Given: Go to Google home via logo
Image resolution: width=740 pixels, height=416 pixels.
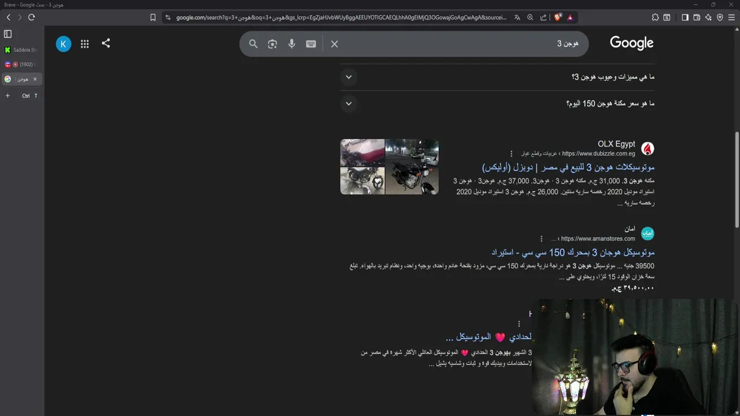Looking at the screenshot, I should click(631, 43).
